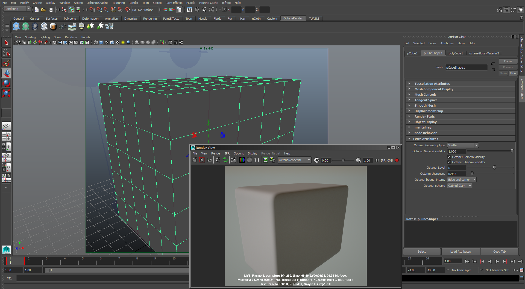Click the Octane: Level slider handle
This screenshot has height=289, width=525.
(494, 167)
